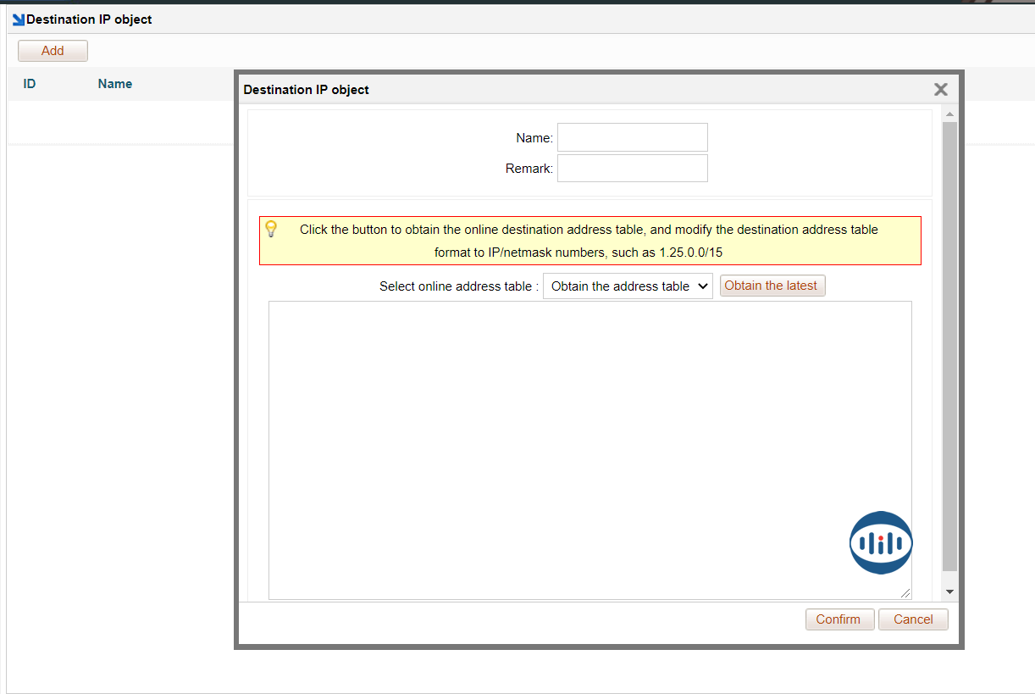Click the lightbulb hint icon
1035x694 pixels.
[271, 229]
